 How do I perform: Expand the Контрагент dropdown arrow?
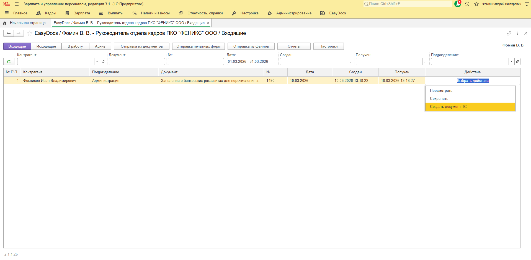coord(97,62)
